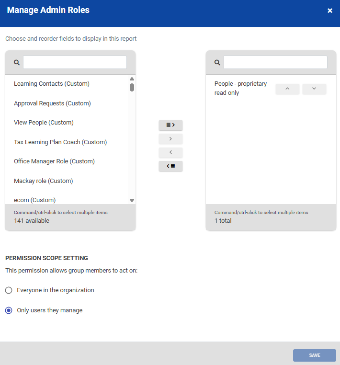Save the admin role changes
The width and height of the screenshot is (340, 365).
tap(314, 355)
